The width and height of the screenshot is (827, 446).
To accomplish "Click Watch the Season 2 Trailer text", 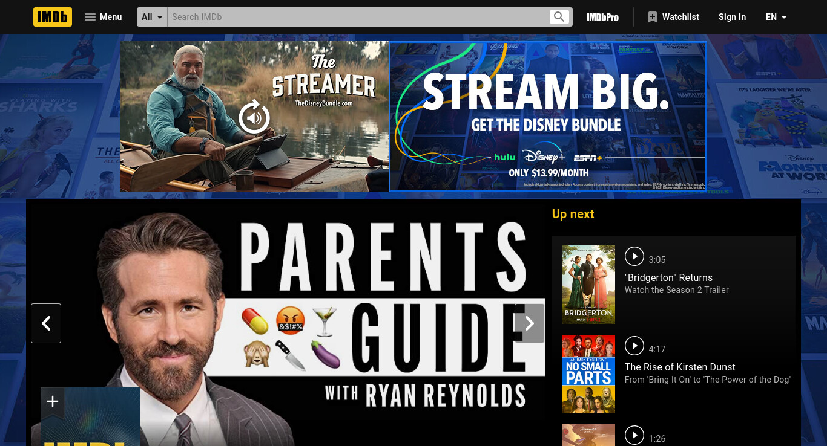I will (677, 290).
